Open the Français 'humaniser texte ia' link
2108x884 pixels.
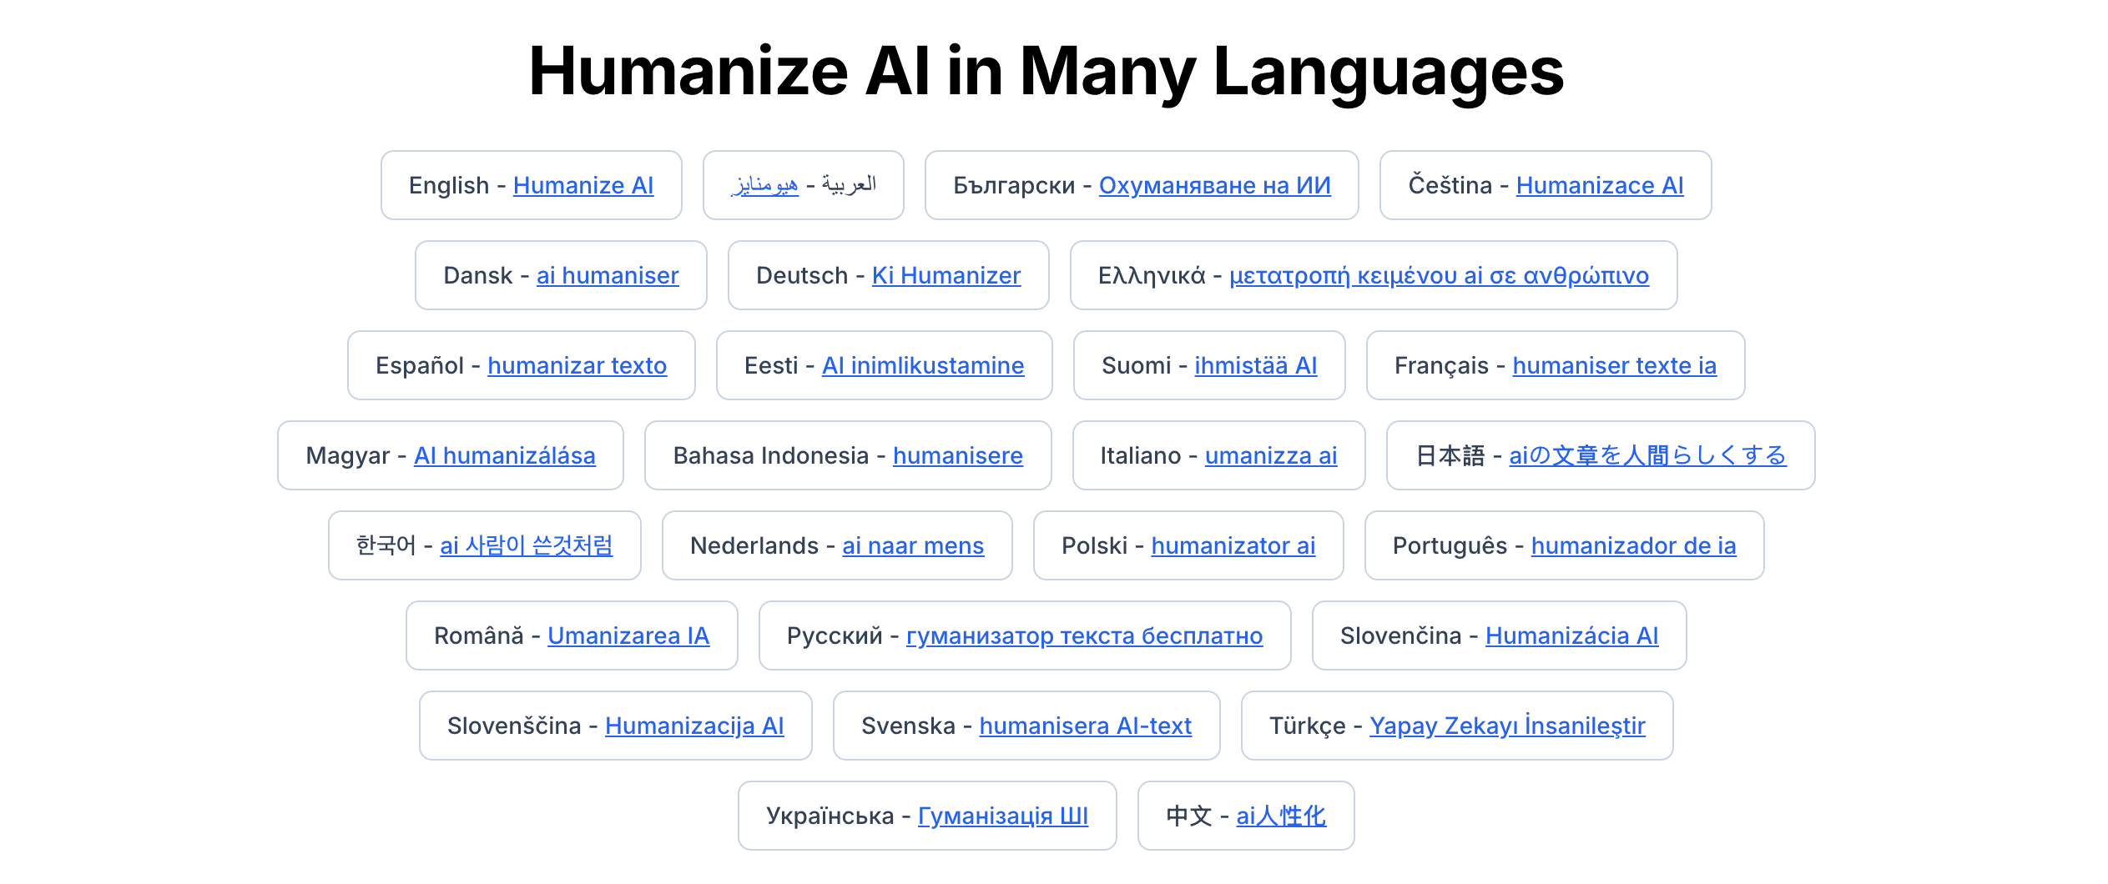(1615, 365)
